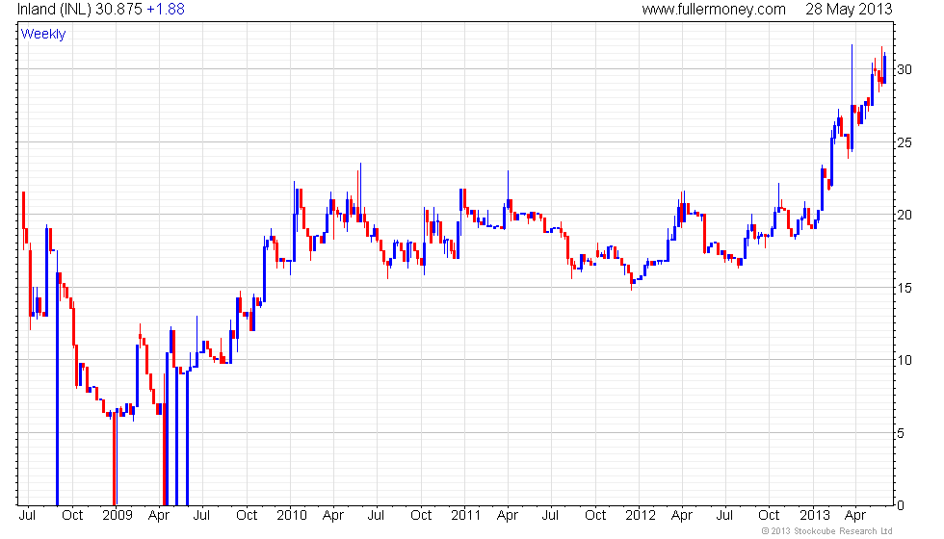Select the 2011 year label on time axis
Image resolution: width=944 pixels, height=539 pixels.
click(x=466, y=516)
